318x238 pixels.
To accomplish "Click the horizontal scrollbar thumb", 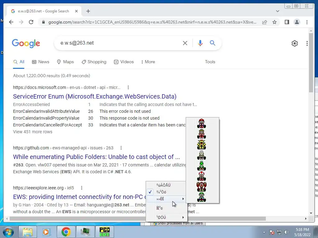I will (x=138, y=218).
